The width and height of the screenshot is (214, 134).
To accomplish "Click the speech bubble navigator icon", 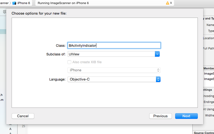I will [5, 12].
